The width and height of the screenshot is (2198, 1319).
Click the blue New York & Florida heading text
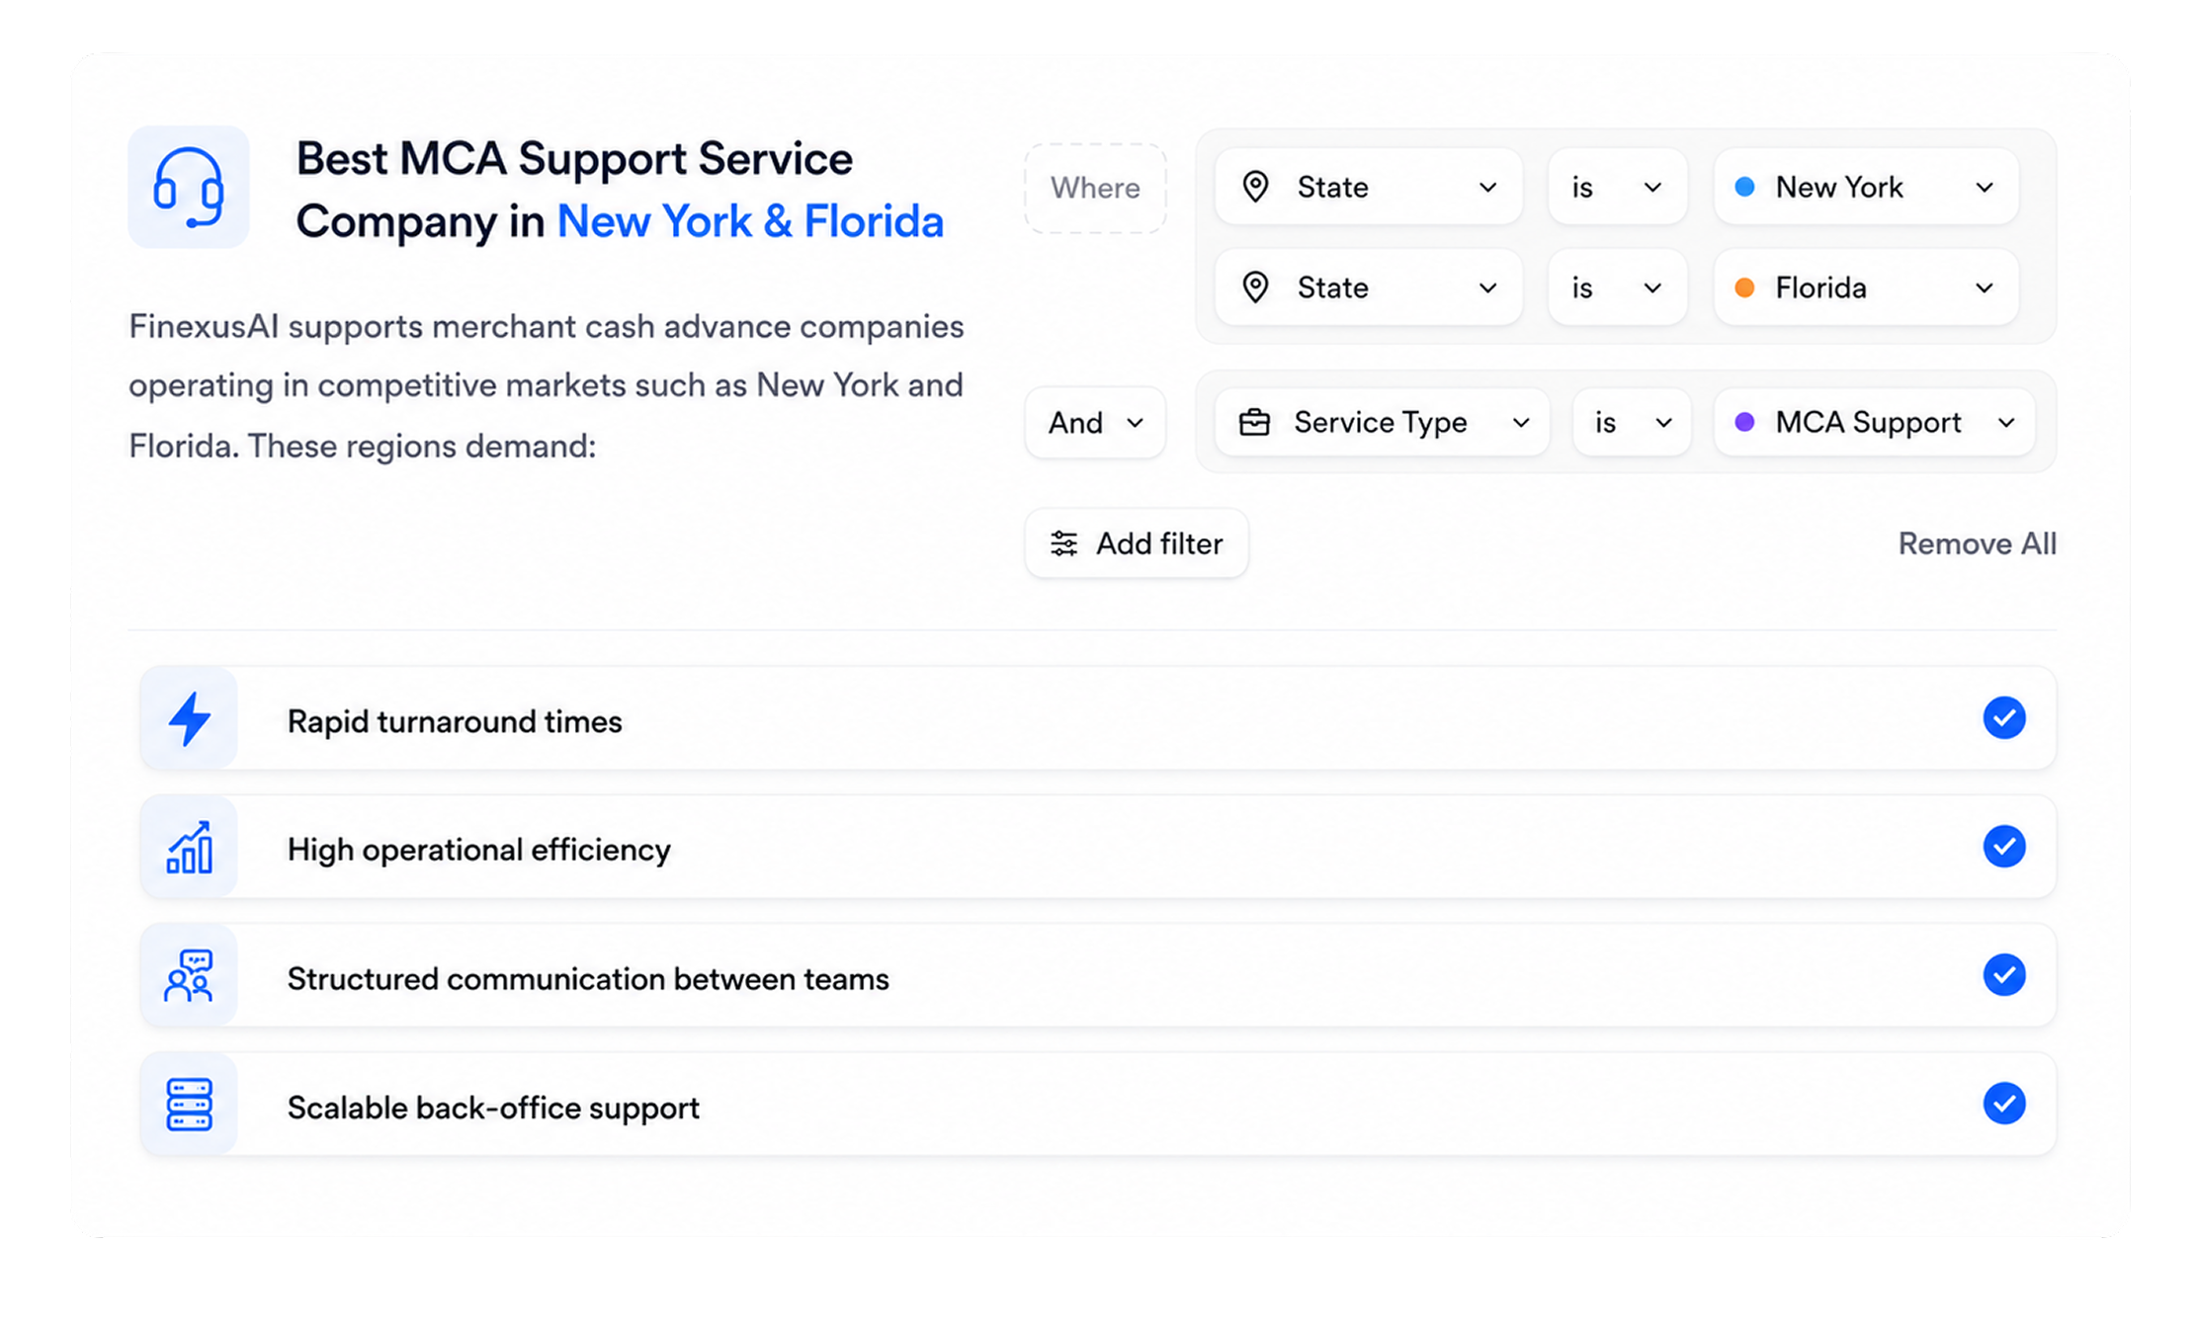750,221
